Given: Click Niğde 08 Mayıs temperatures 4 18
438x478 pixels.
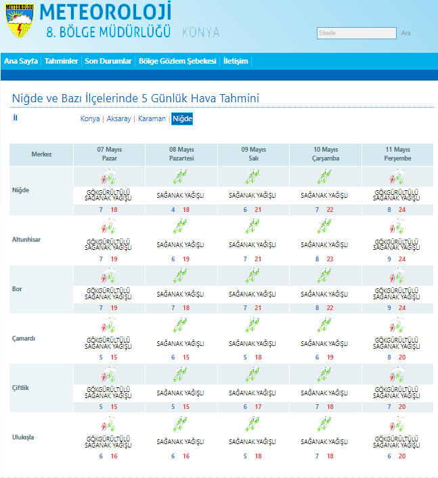Looking at the screenshot, I should point(181,210).
